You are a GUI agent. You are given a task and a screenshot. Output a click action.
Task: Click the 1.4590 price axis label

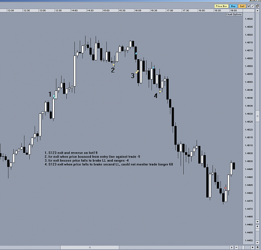(x=249, y=19)
